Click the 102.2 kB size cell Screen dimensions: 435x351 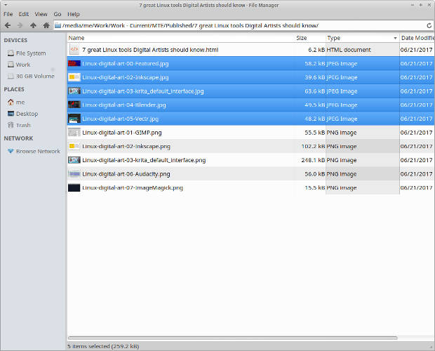pyautogui.click(x=313, y=147)
